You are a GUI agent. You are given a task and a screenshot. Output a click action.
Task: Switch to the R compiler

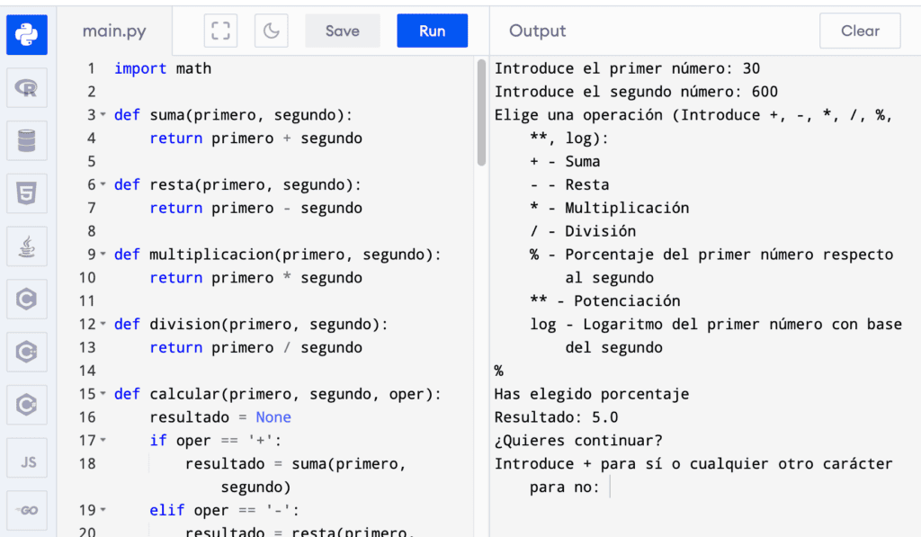(x=27, y=88)
